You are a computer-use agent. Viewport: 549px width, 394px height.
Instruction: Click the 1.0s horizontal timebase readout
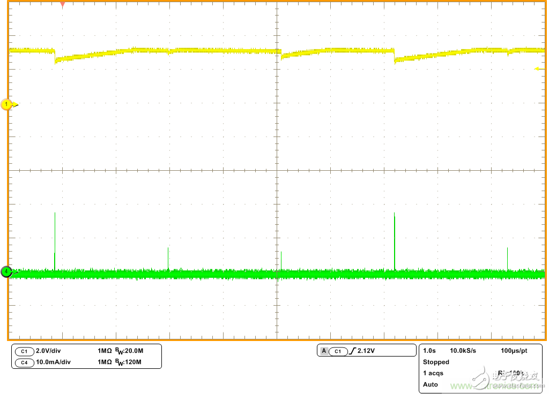pyautogui.click(x=429, y=351)
